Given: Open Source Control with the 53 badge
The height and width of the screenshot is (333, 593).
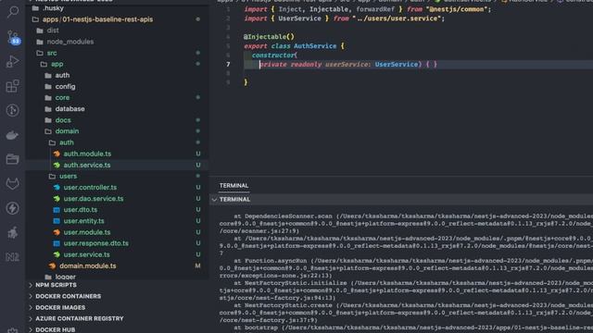Looking at the screenshot, I should point(12,37).
